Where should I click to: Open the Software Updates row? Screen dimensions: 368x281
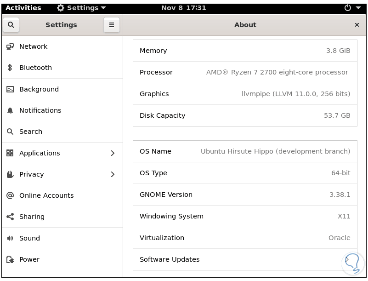coord(244,259)
